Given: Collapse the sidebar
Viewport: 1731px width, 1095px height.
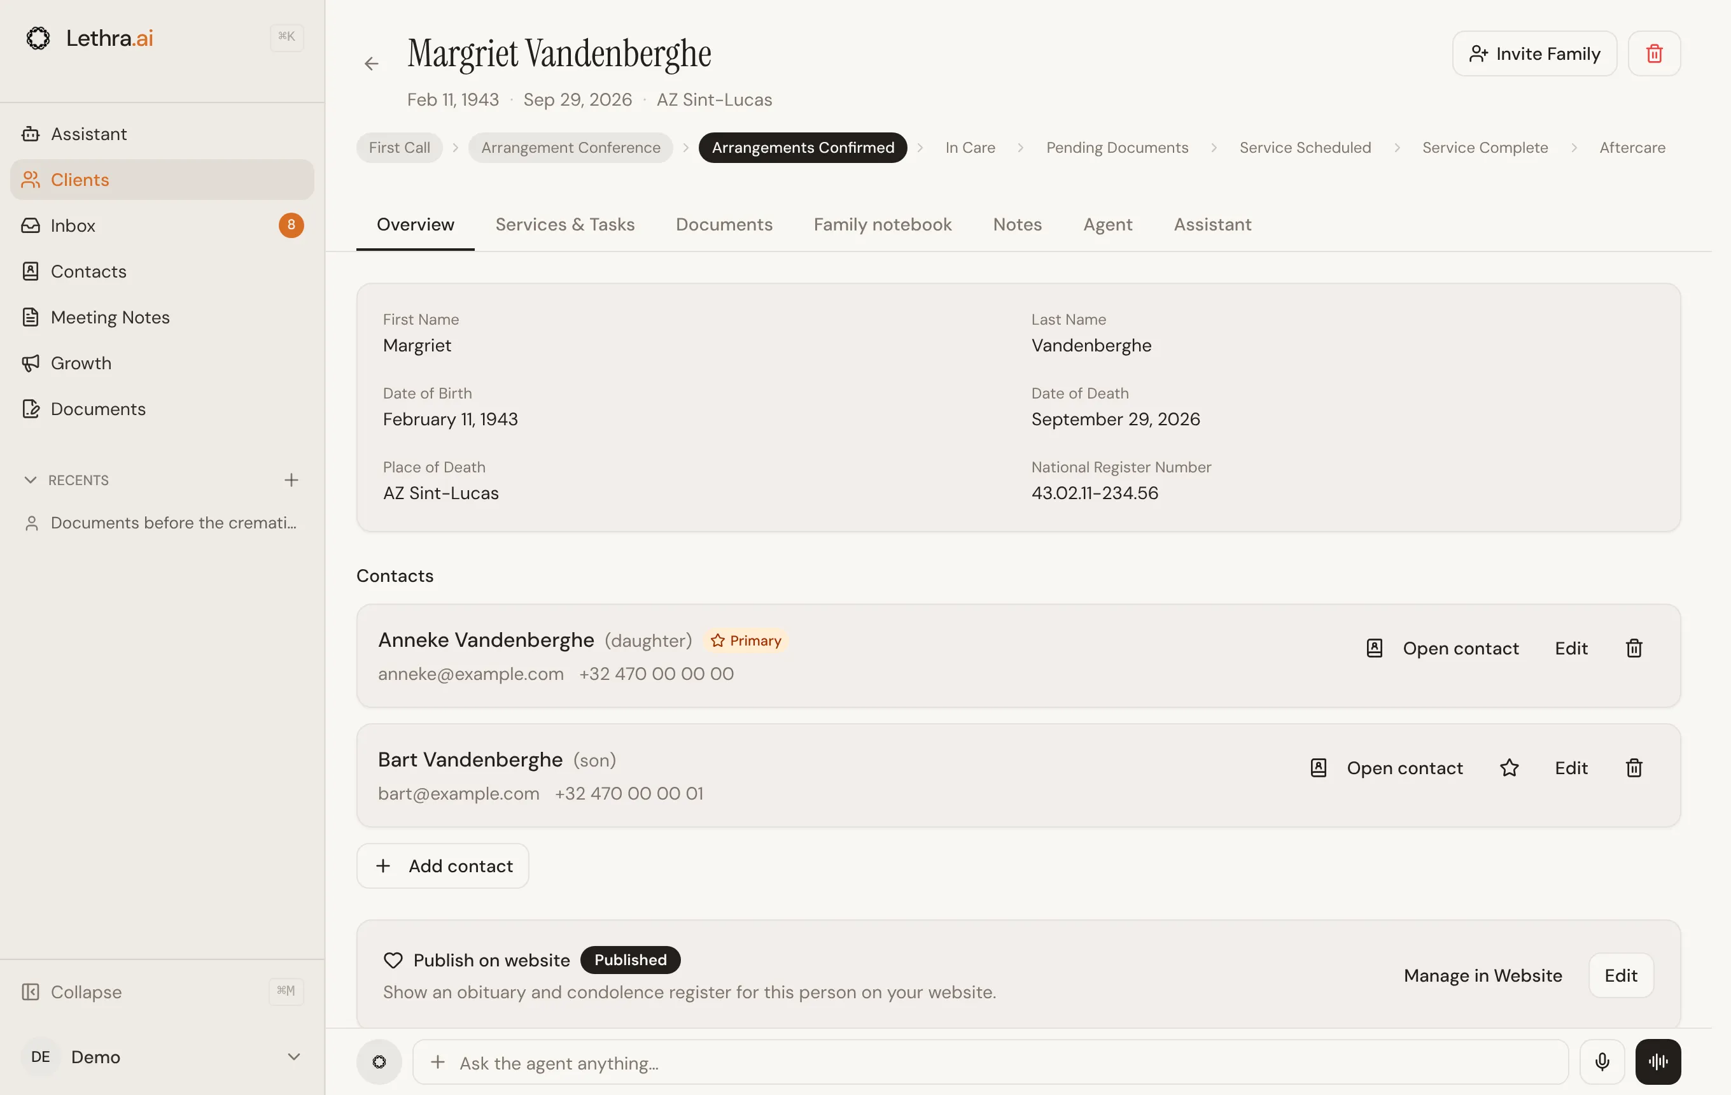Looking at the screenshot, I should tap(162, 993).
